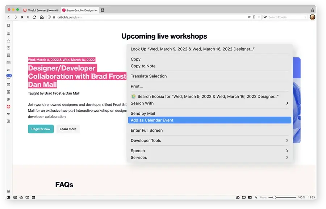Image resolution: width=326 pixels, height=209 pixels.
Task: Open the Mail panel with unread badge
Action: 9,77
